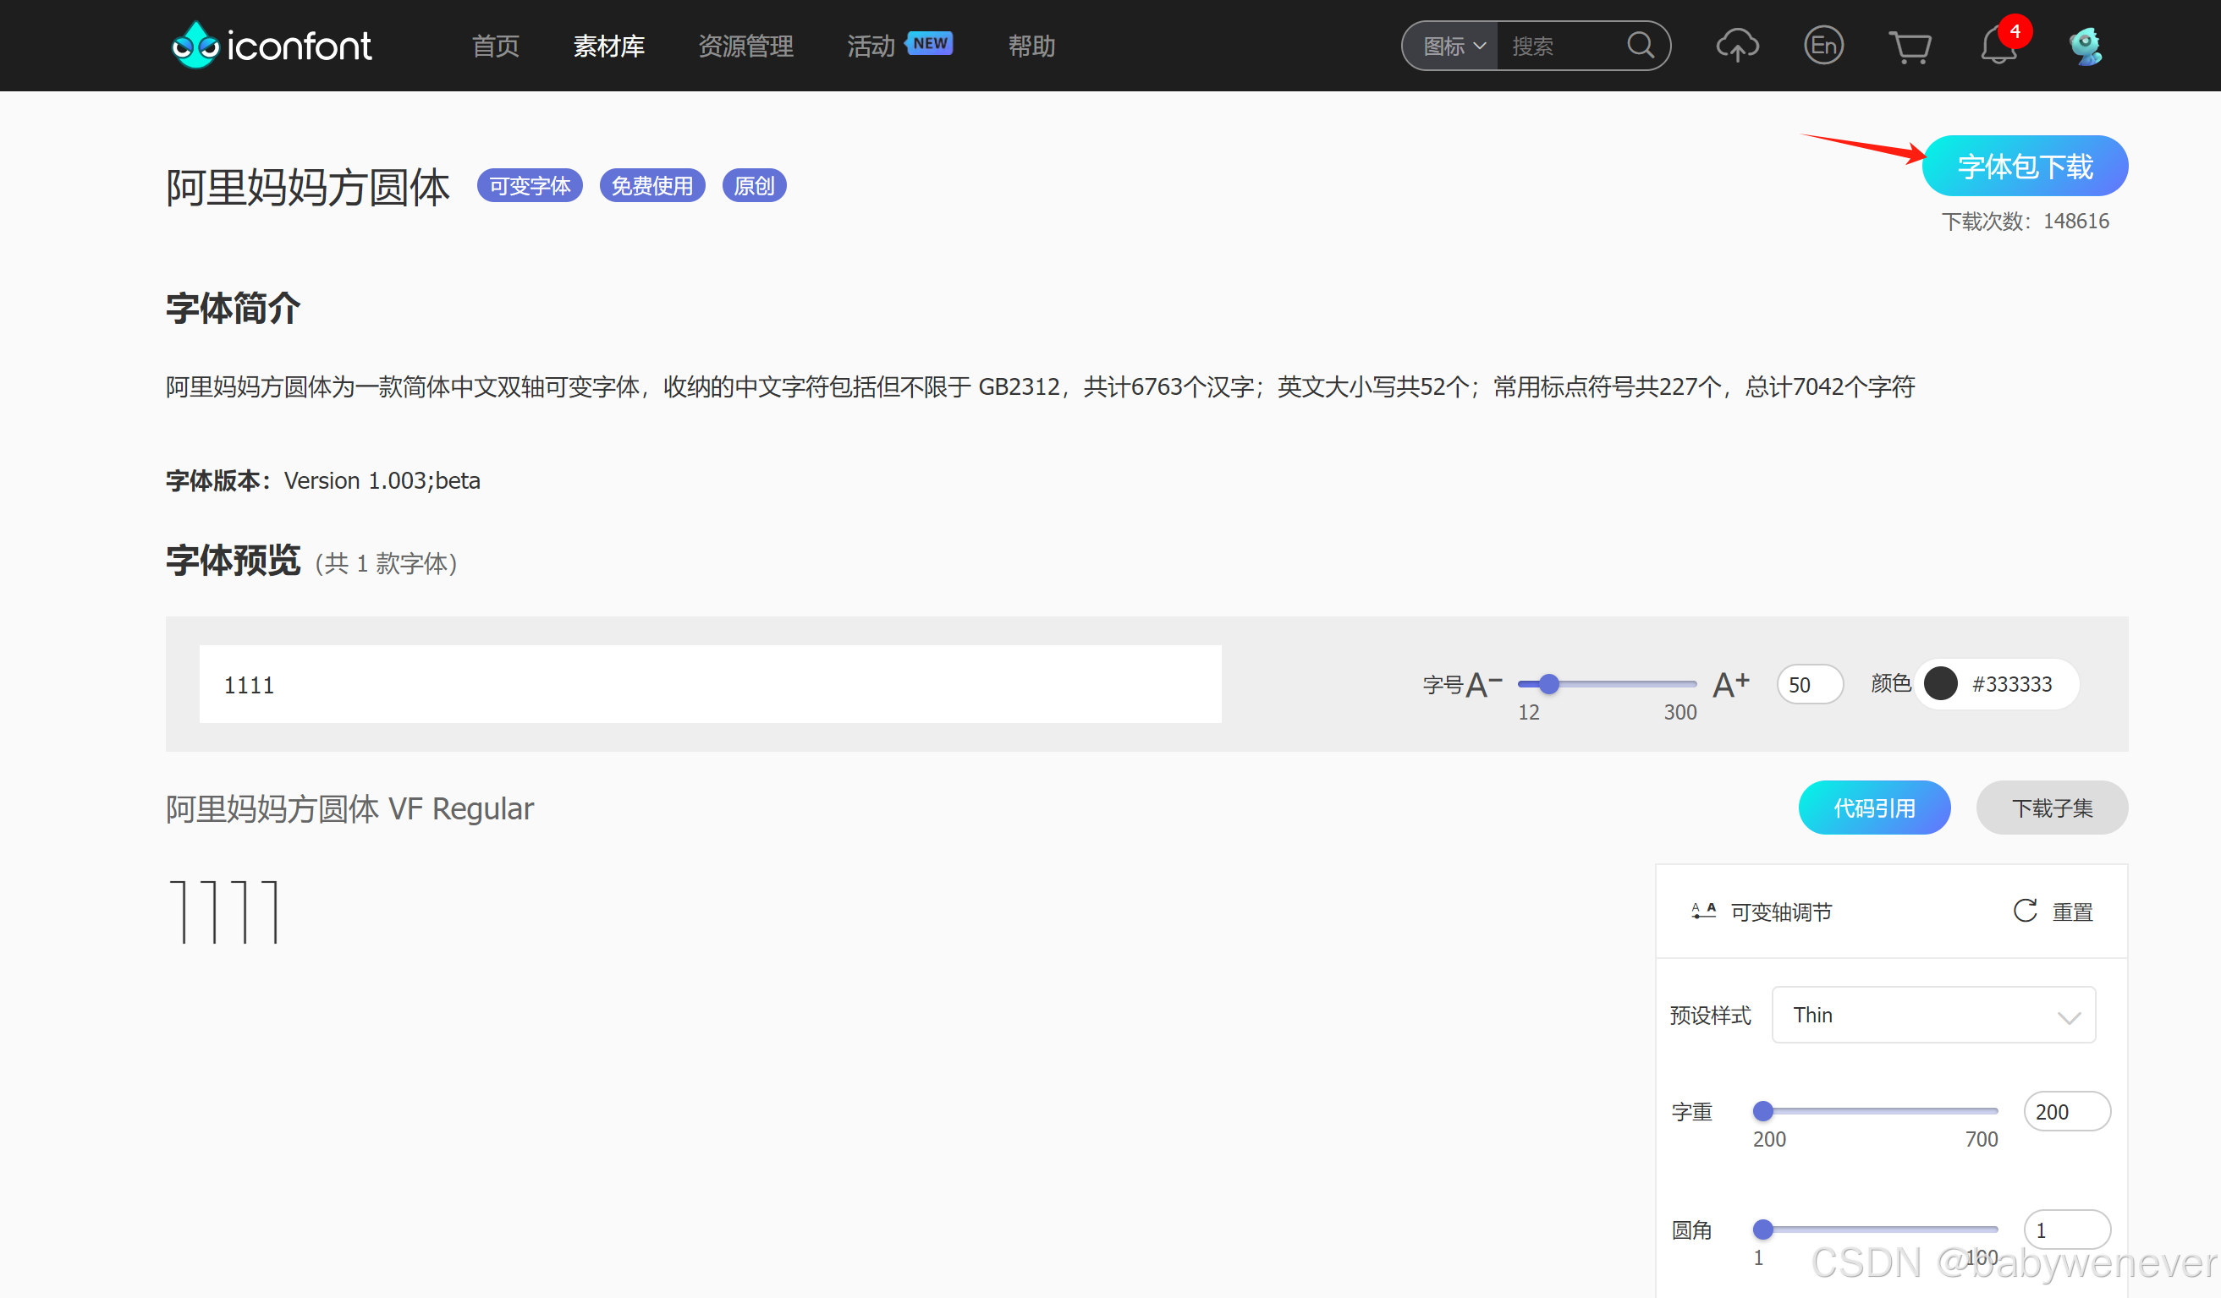Open 资源管理 menu item
The image size is (2221, 1298).
745,46
